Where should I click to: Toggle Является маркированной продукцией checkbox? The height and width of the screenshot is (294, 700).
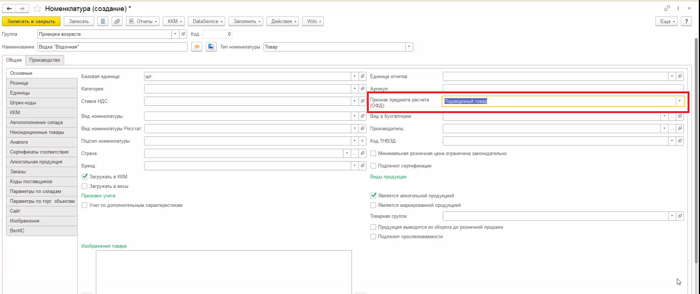click(x=373, y=205)
